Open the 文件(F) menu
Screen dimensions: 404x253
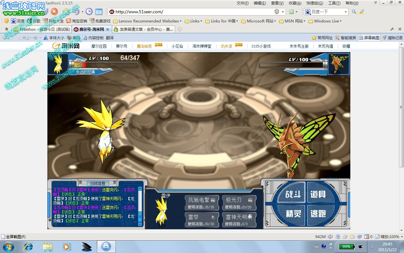243,3
